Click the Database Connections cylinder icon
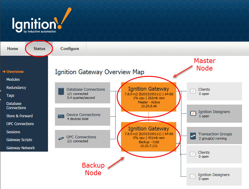Screen dimensions: 249x189 click(x=61, y=91)
